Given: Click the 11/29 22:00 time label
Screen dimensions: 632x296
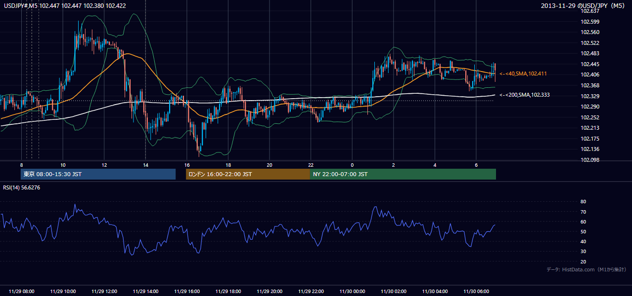Looking at the screenshot, I should 311,292.
